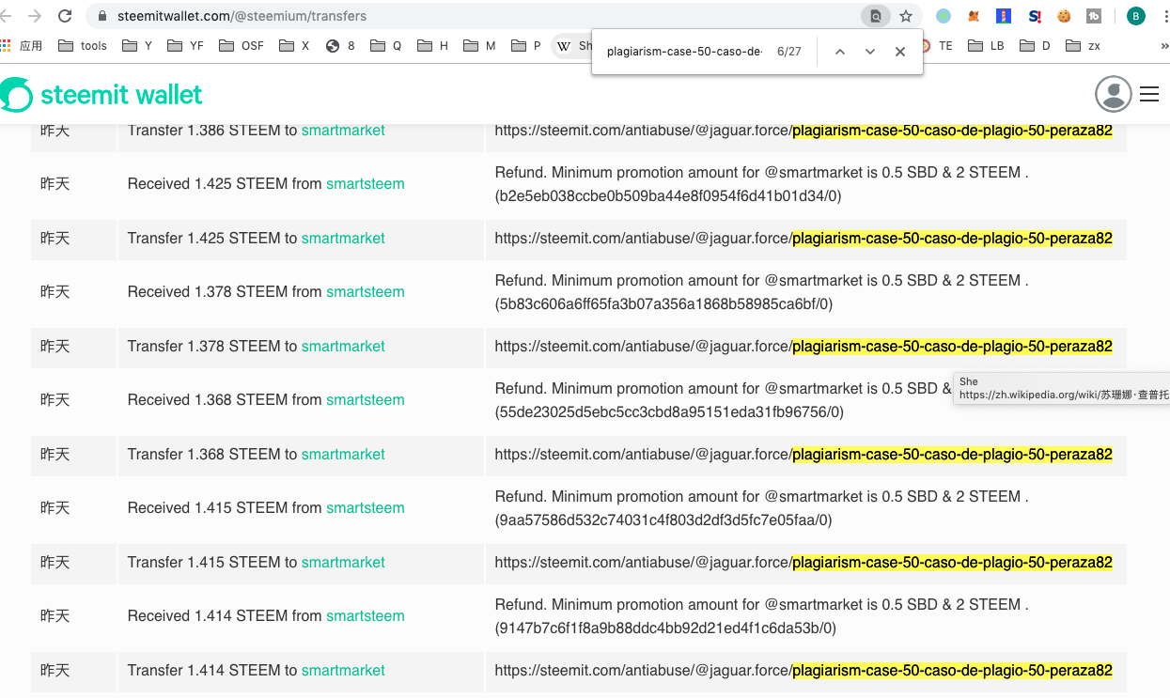Click the refund memo ending 8985ca6bf/0
This screenshot has height=698, width=1170.
761,292
